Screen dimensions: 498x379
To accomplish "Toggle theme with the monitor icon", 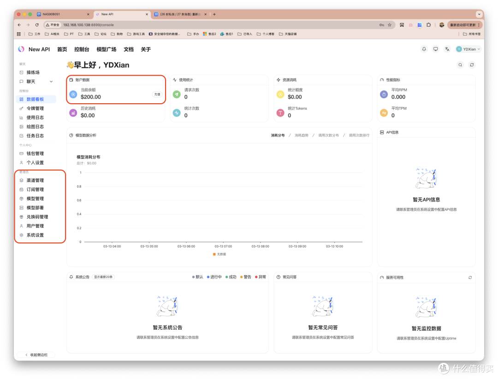I will [x=435, y=49].
